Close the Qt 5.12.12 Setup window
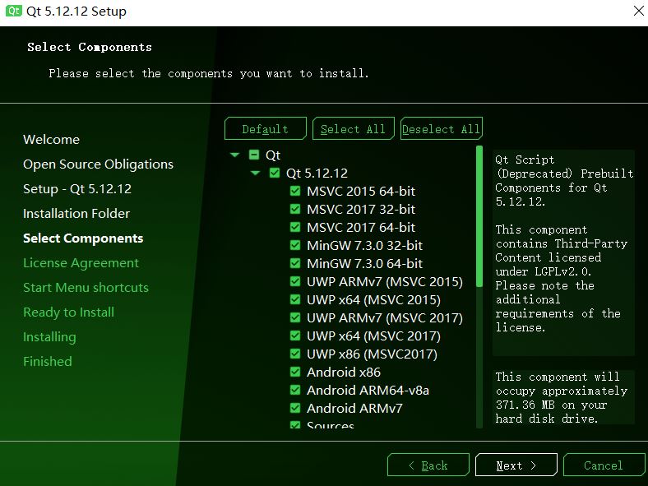648x486 pixels. click(638, 12)
